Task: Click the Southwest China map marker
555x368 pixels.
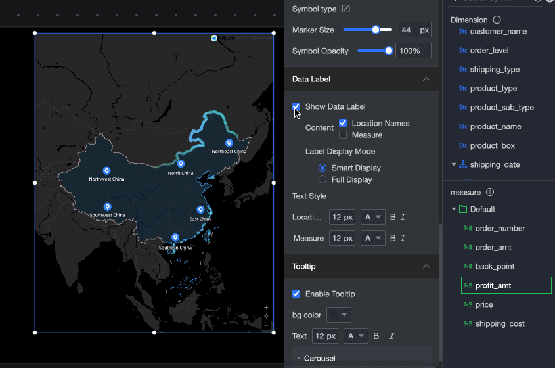Action: coord(107,206)
